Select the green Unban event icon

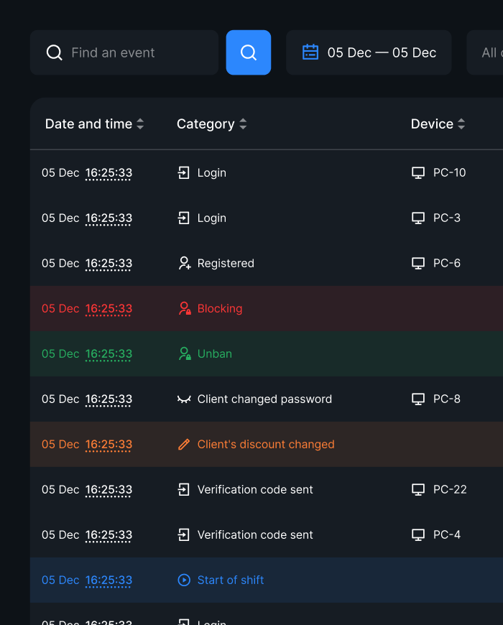click(184, 353)
